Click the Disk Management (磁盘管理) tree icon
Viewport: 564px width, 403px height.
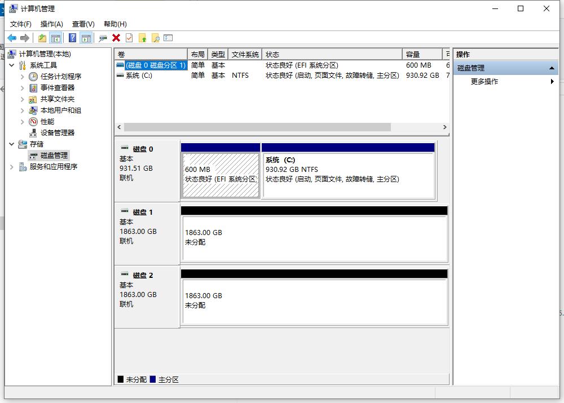point(33,156)
